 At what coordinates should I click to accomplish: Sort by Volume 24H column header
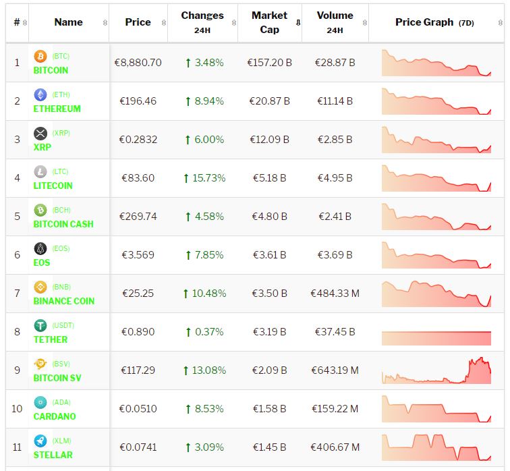335,22
